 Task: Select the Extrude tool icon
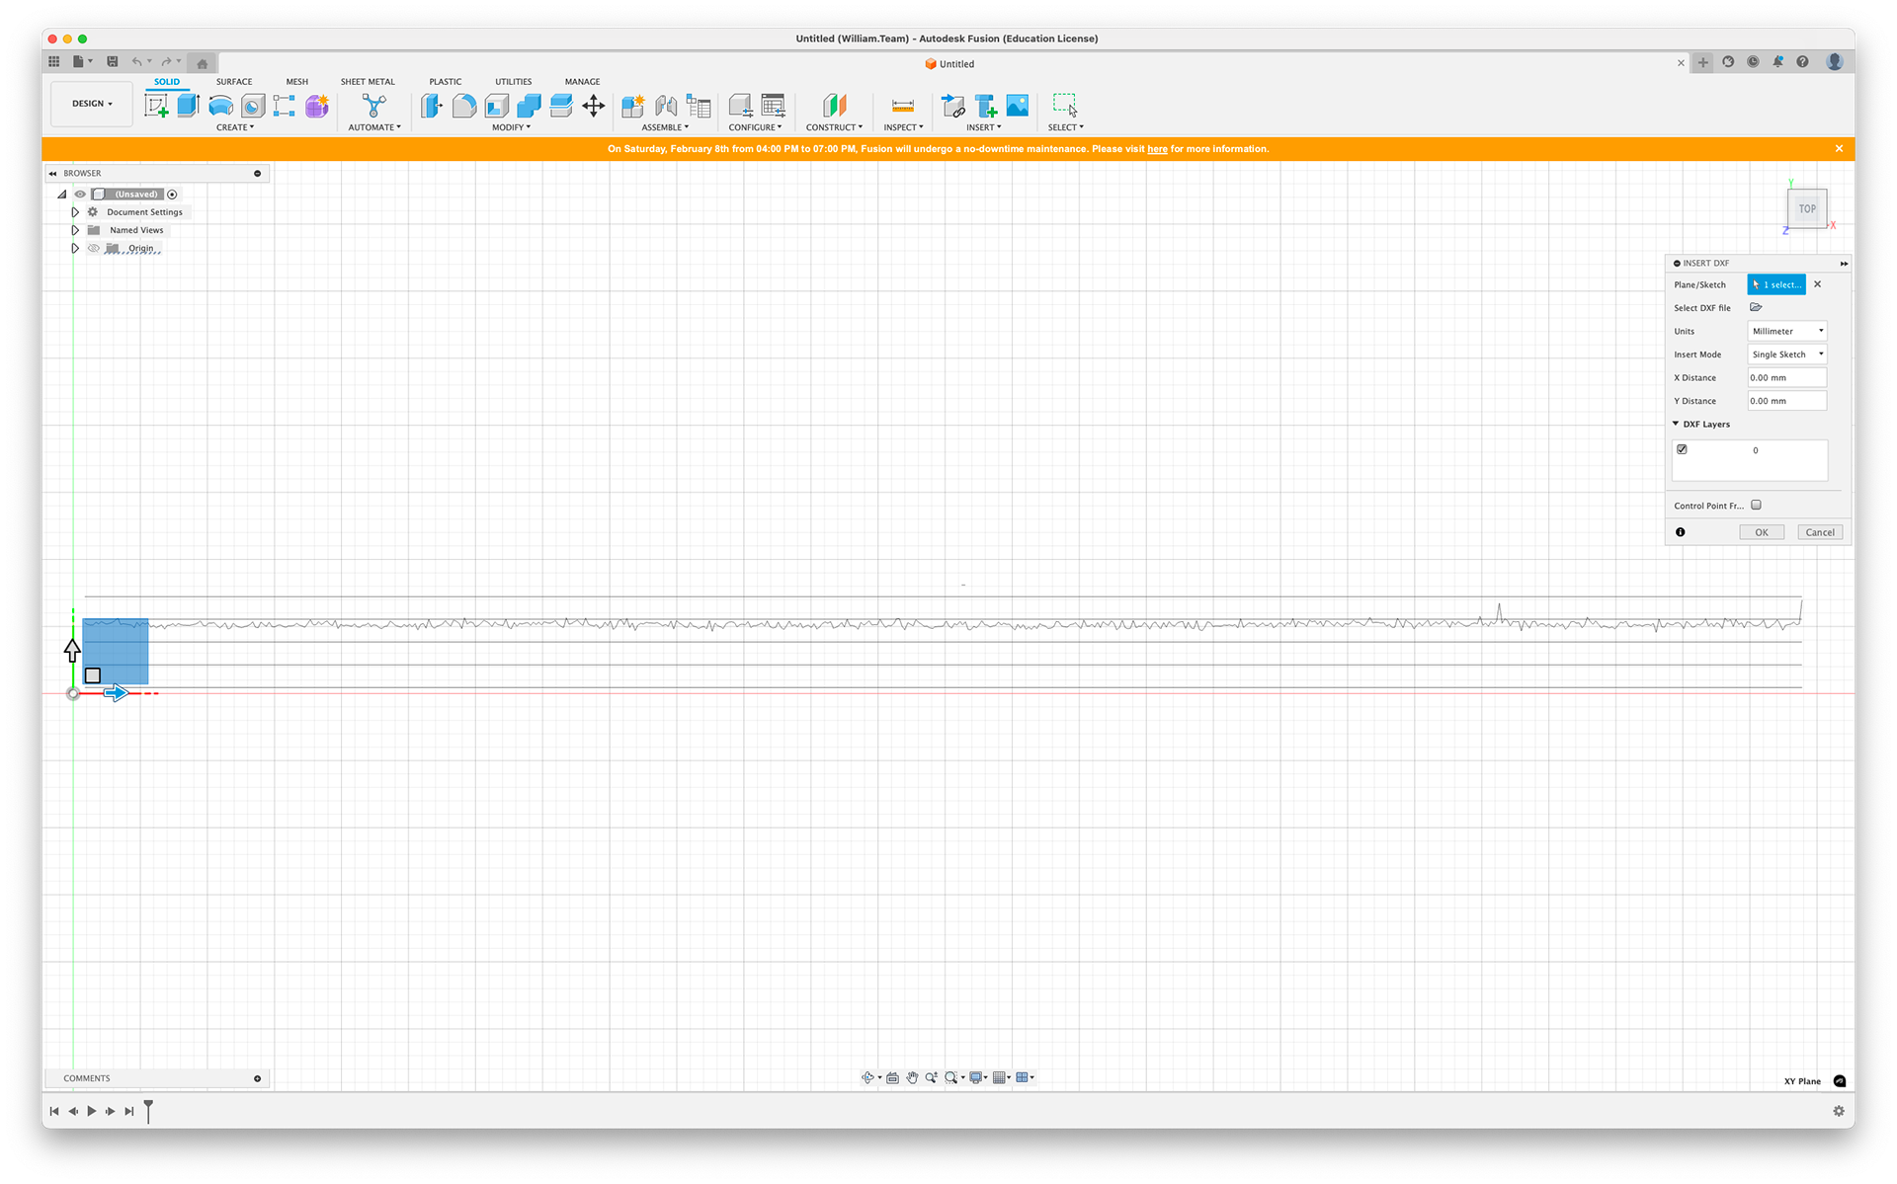189,106
